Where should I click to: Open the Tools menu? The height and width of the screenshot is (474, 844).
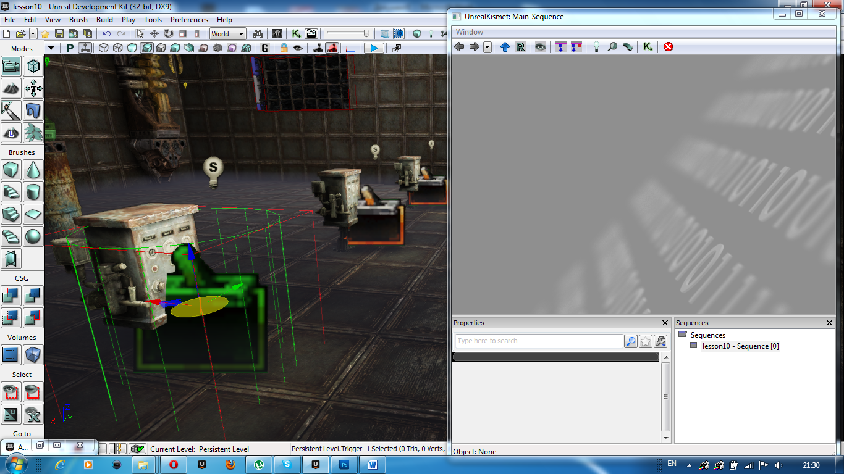point(153,20)
